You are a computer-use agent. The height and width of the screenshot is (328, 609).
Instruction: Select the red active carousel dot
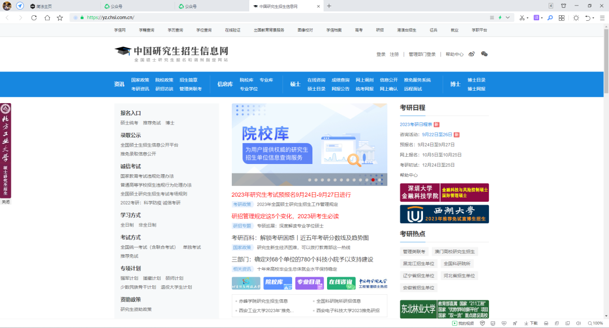pos(373,180)
